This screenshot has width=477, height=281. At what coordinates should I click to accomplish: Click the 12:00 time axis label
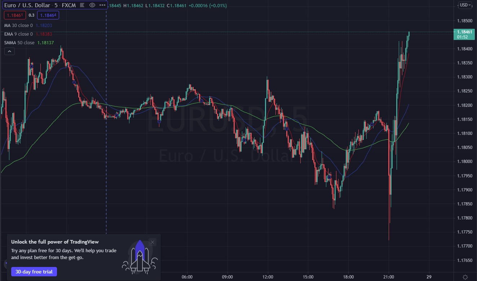(268, 277)
